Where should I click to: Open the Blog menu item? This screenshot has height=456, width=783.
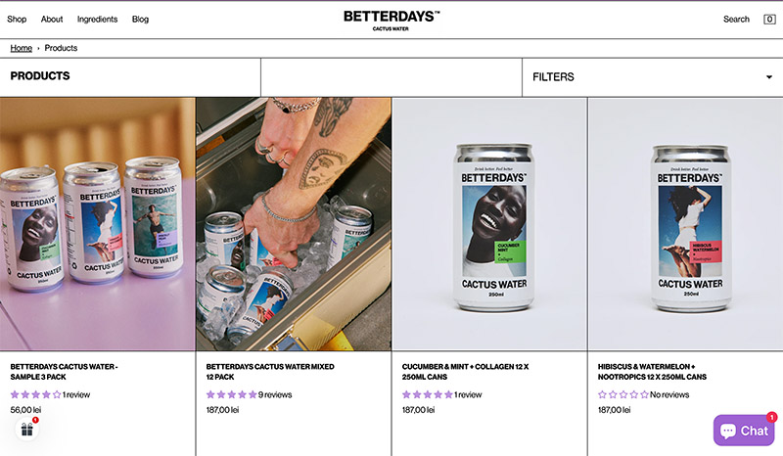point(140,19)
